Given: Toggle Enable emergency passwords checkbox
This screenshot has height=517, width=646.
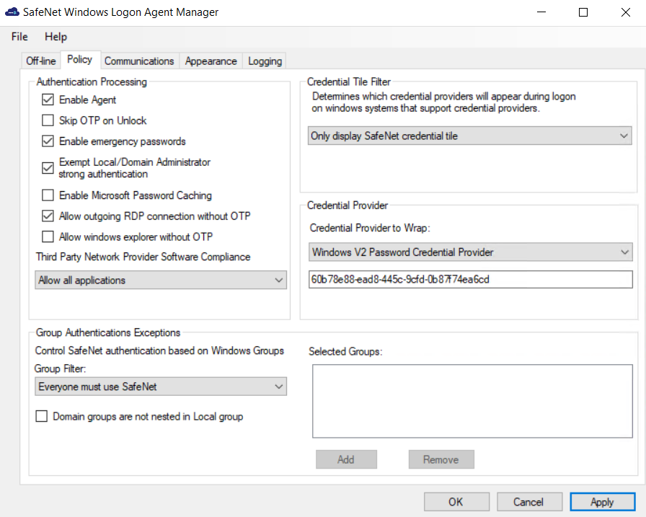Looking at the screenshot, I should point(48,141).
